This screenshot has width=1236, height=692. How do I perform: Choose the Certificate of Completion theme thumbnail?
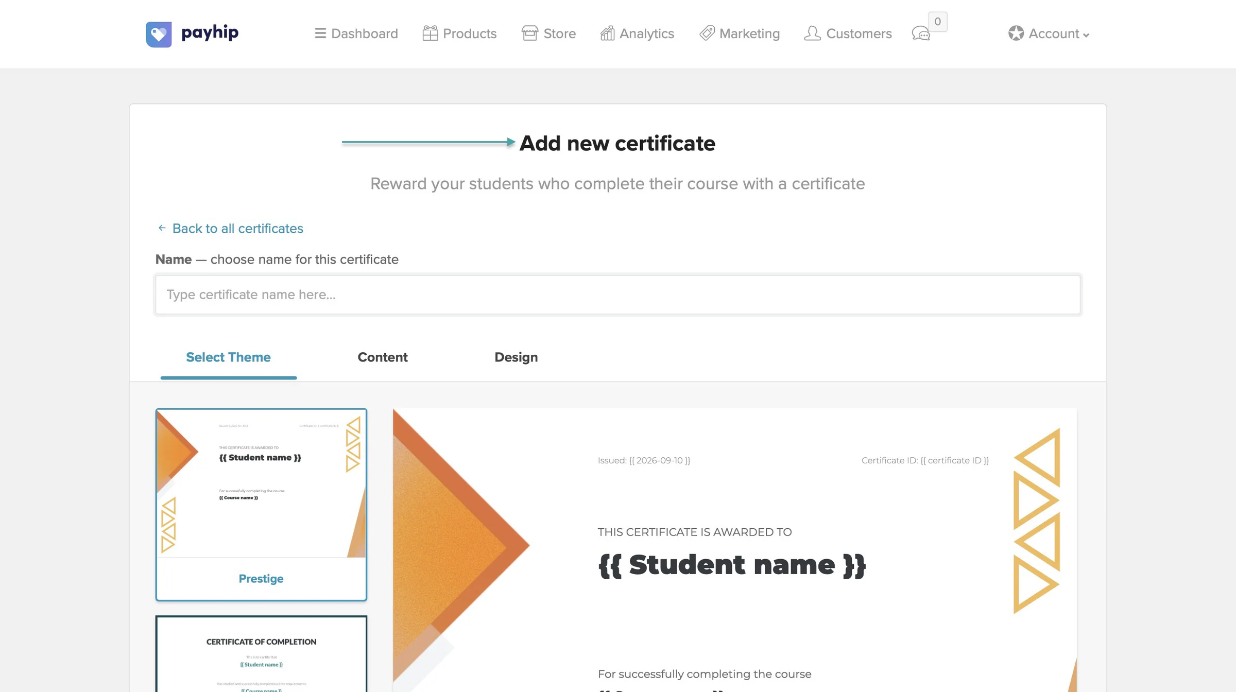tap(261, 654)
